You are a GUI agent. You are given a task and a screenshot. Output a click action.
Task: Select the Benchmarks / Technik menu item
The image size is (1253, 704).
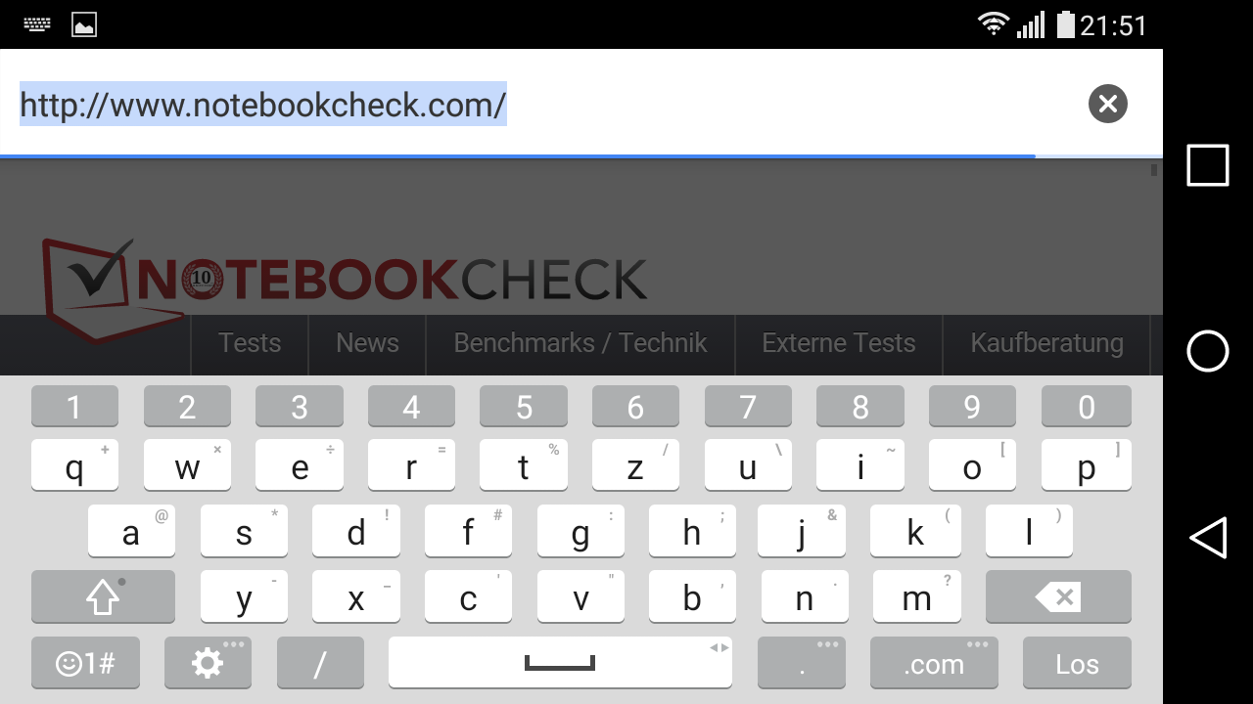580,343
